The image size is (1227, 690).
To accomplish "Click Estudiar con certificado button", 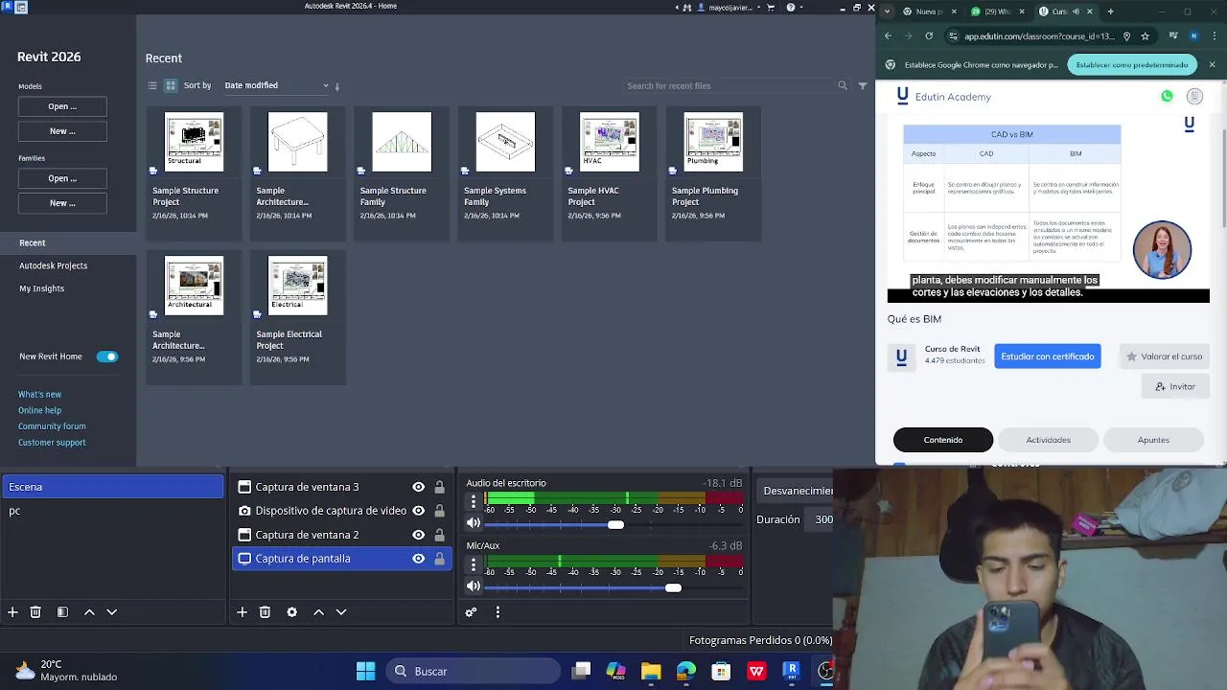I will 1048,356.
